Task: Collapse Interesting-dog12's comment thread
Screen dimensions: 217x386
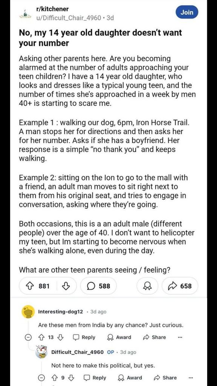Action: (x=29, y=337)
